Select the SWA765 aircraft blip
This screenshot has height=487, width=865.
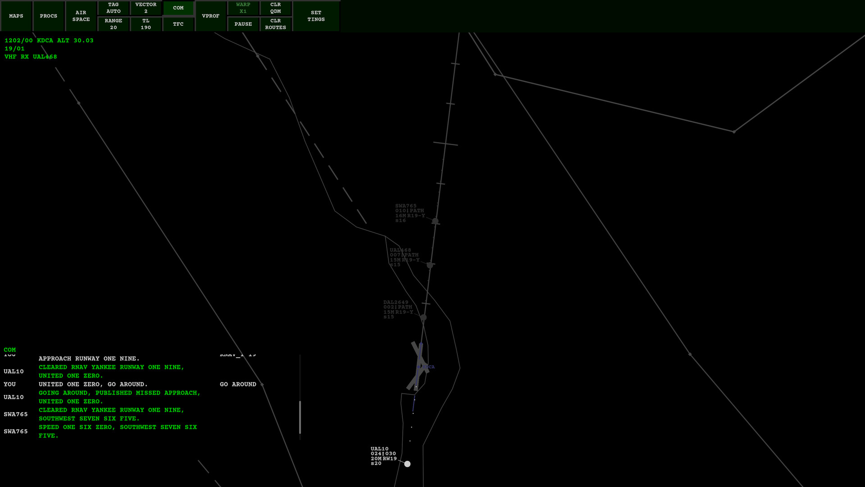pos(435,221)
